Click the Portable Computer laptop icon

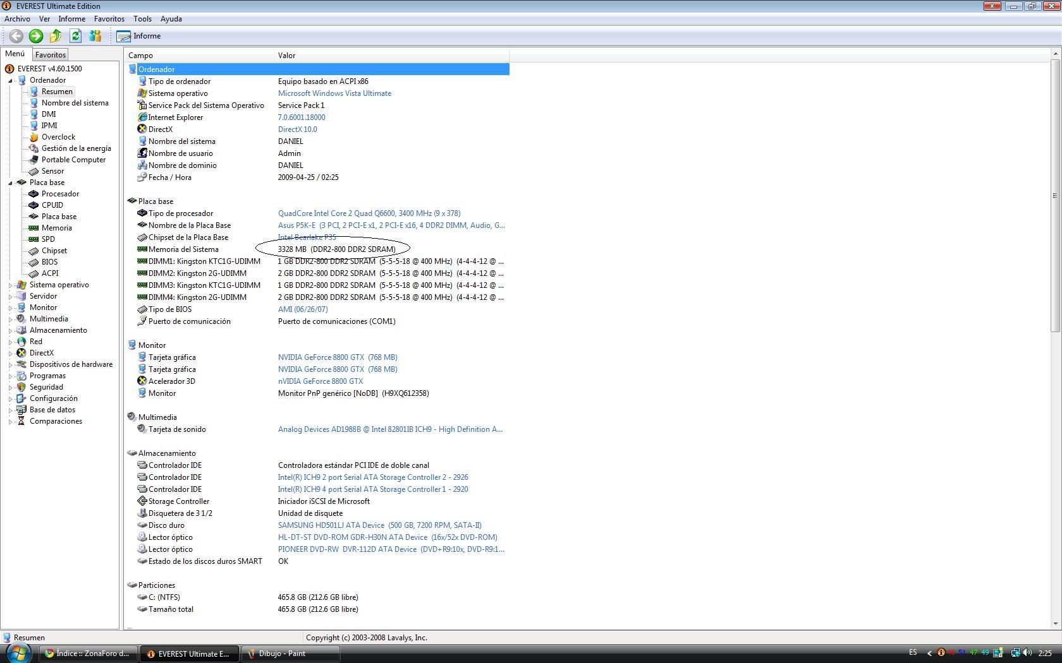click(34, 160)
